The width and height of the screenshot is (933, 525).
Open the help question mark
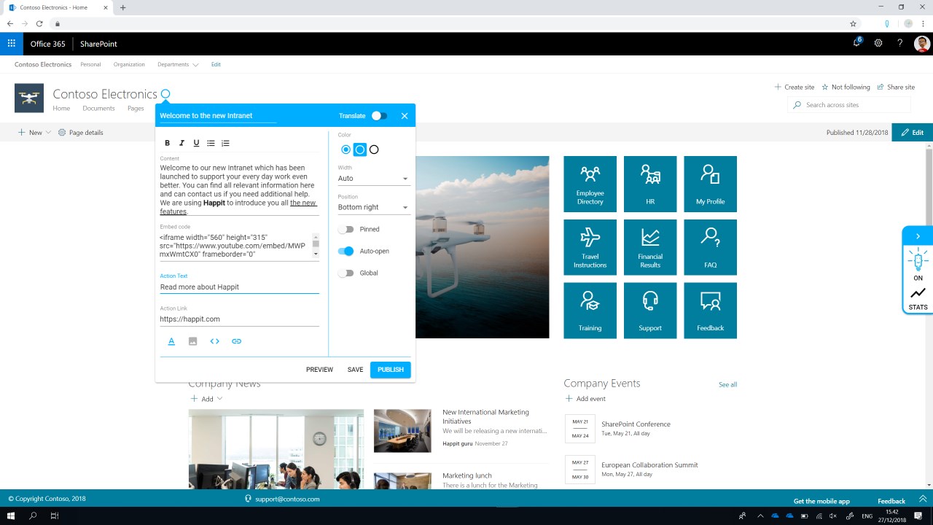[x=900, y=44]
